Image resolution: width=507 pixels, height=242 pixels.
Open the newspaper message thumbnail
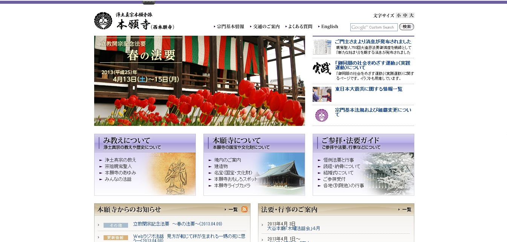[322, 47]
